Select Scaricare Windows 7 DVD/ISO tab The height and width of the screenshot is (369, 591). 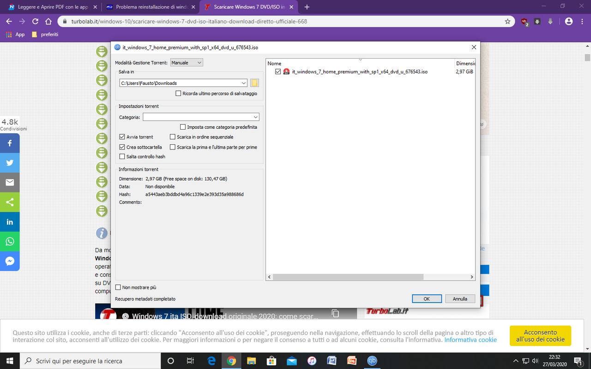tap(248, 7)
